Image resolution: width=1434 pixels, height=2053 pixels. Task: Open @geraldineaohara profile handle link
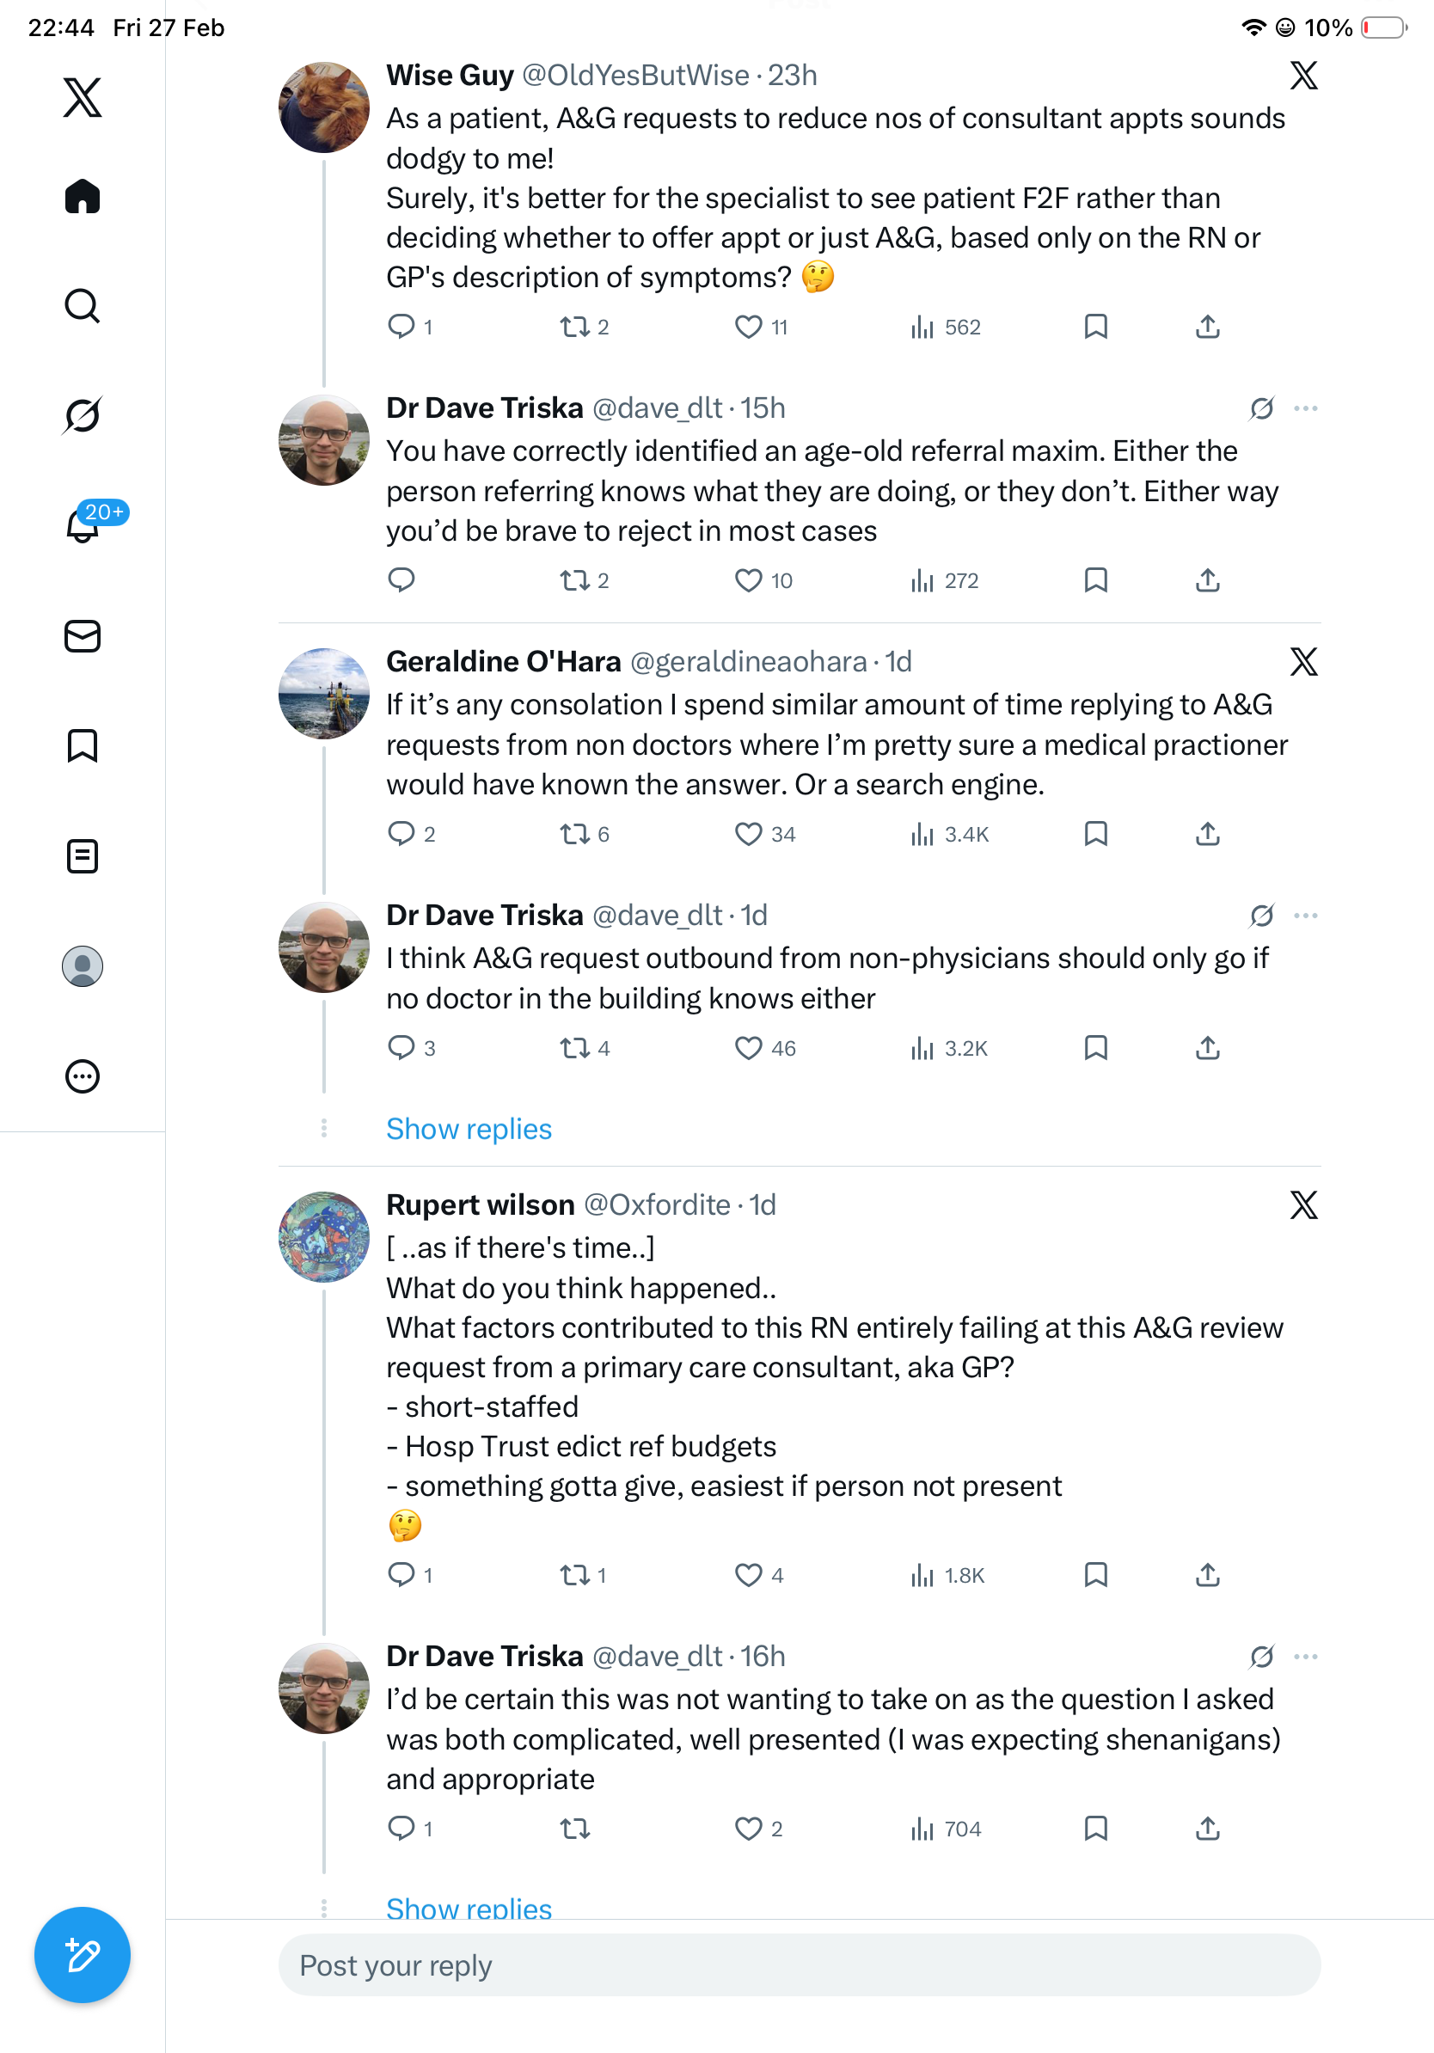tap(748, 662)
